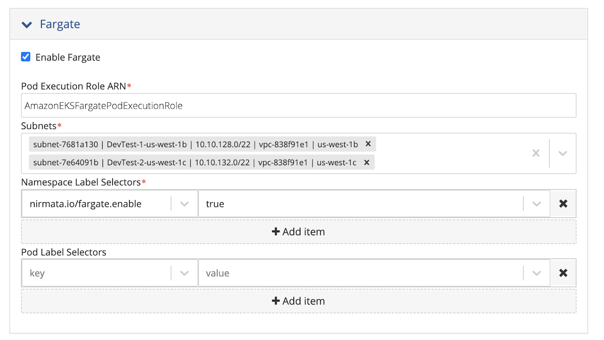This screenshot has height=340, width=604.
Task: Uncheck the Enable Fargate checkbox
Action: click(x=26, y=57)
